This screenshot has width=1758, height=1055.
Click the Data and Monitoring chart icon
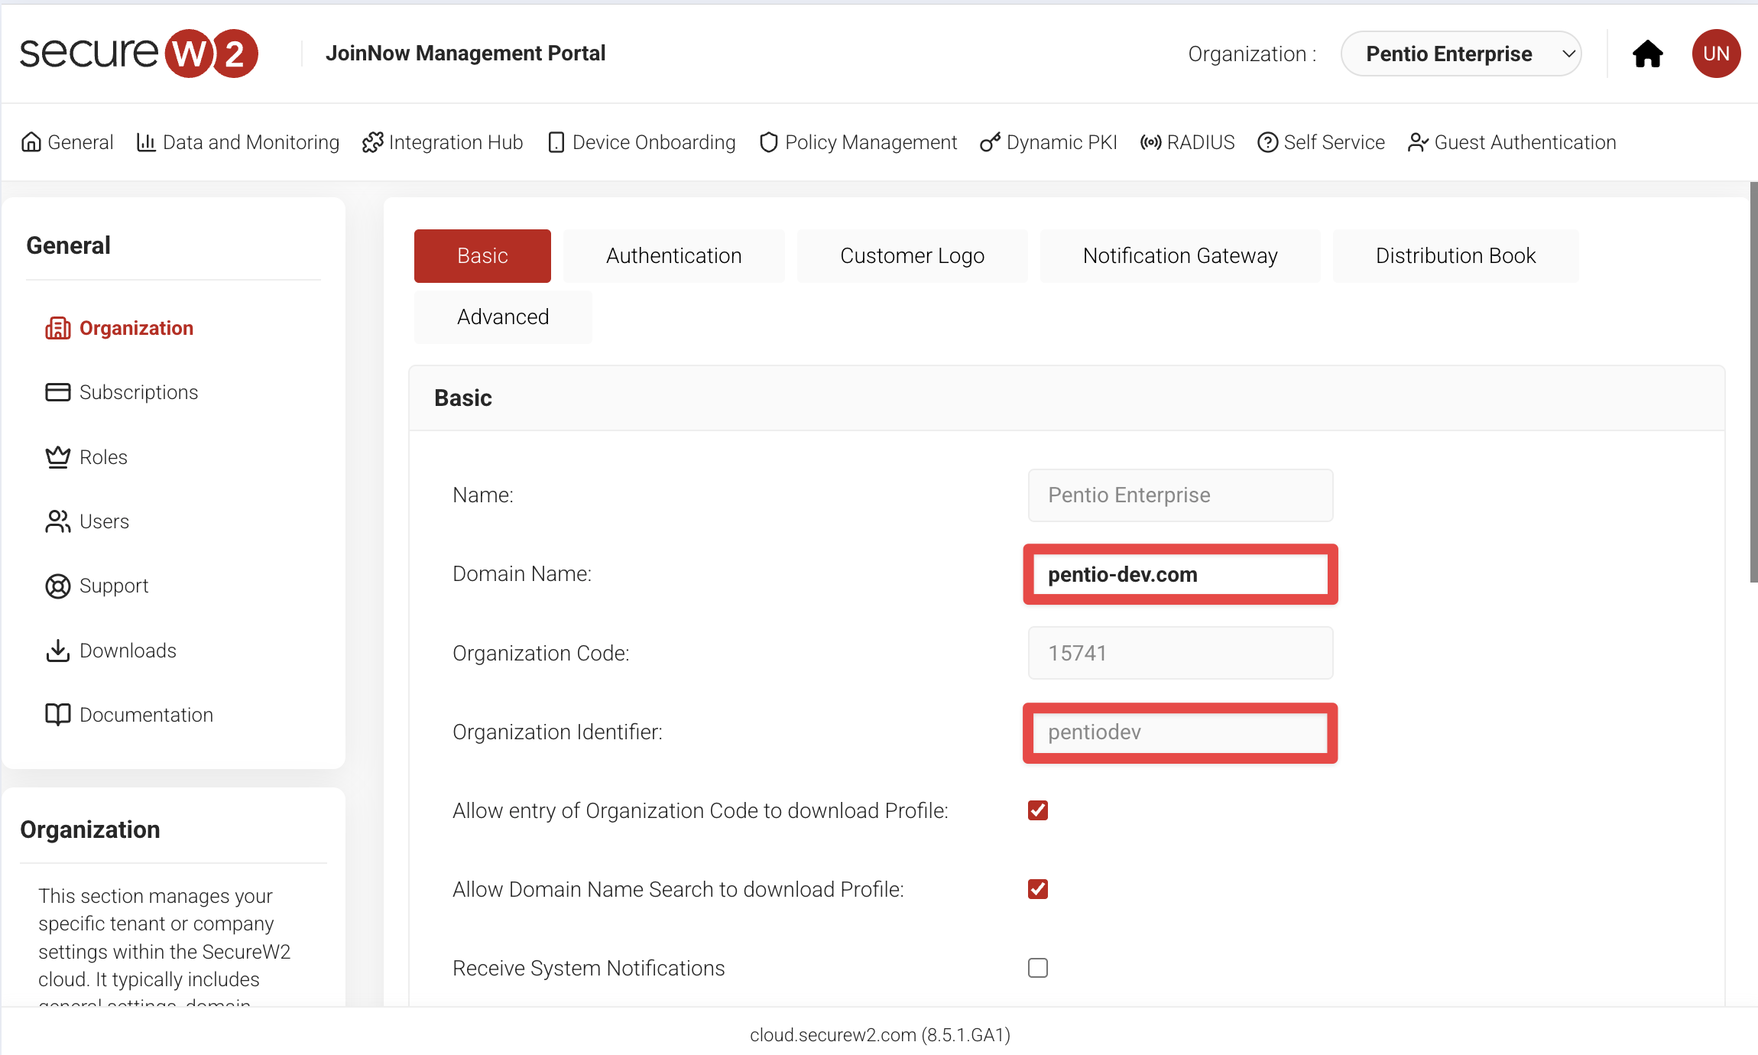(x=146, y=142)
